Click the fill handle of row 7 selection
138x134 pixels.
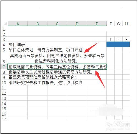[107, 69]
